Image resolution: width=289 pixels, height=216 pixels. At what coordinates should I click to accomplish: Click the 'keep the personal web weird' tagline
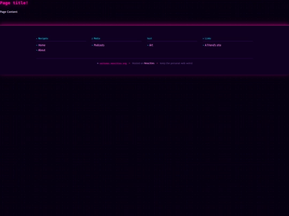point(176,63)
